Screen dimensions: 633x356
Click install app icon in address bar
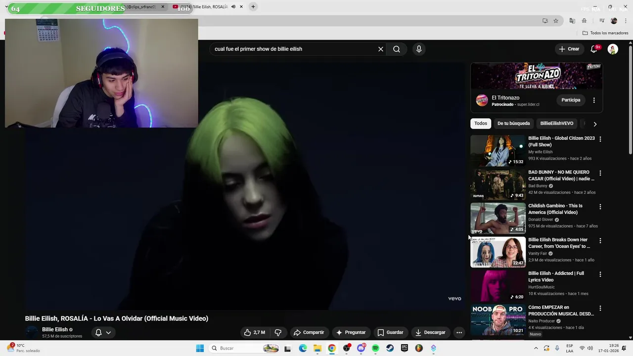pyautogui.click(x=545, y=21)
